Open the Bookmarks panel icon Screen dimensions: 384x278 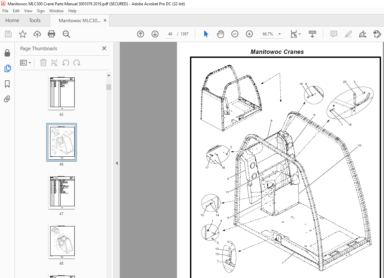point(7,84)
